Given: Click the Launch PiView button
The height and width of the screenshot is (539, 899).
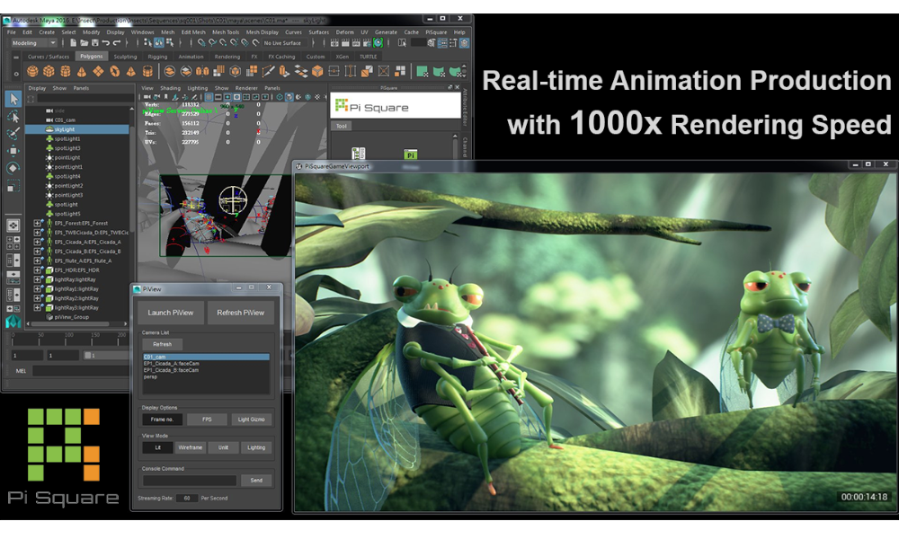Looking at the screenshot, I should coord(171,313).
